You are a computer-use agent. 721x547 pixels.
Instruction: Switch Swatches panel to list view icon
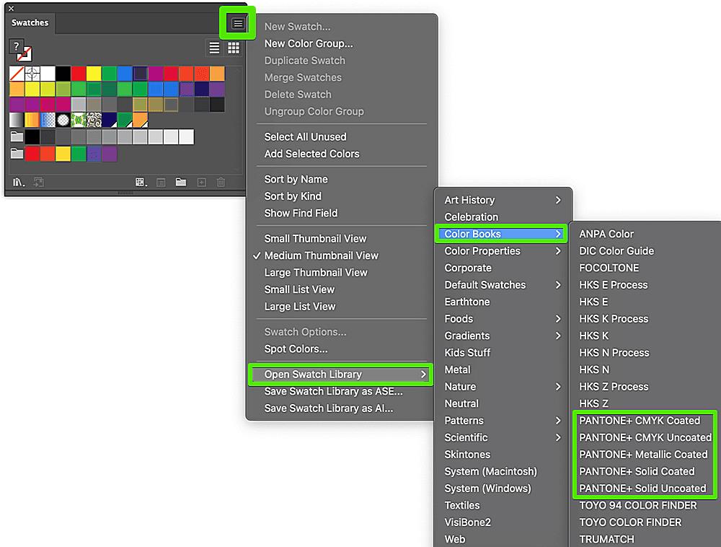point(214,48)
